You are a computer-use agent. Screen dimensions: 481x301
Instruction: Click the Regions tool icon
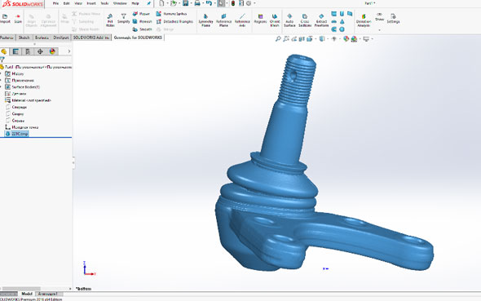[x=260, y=19]
